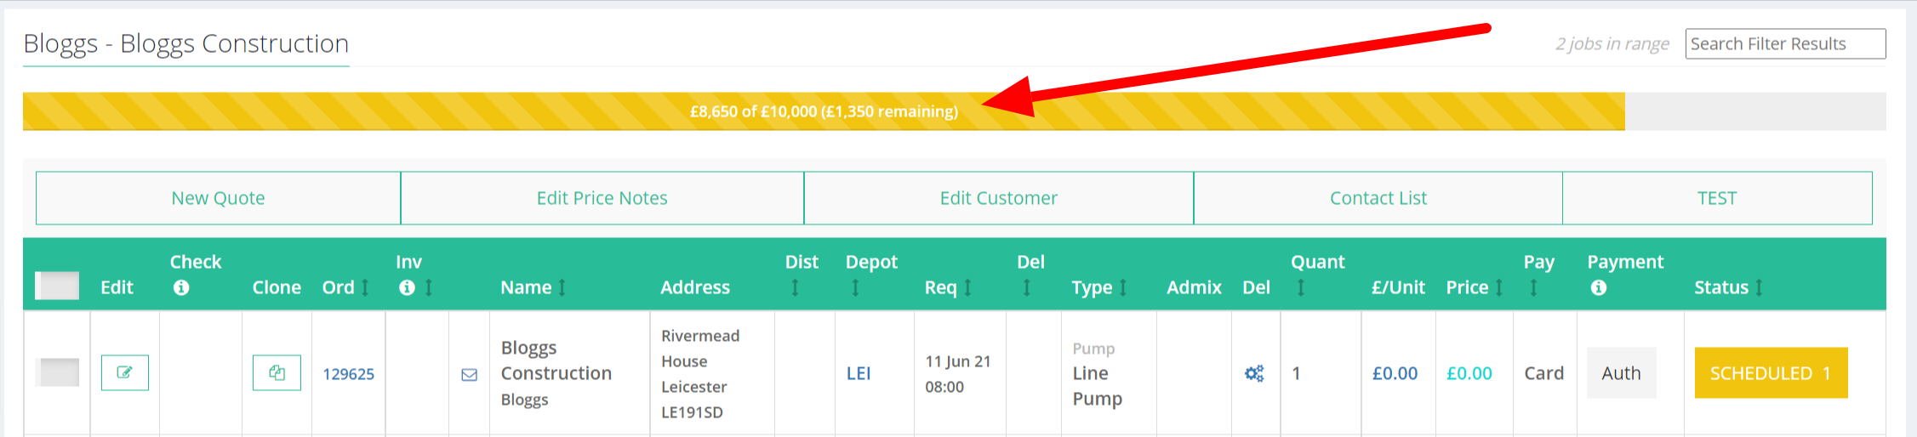Click the gears icon in the Del column

point(1254,373)
